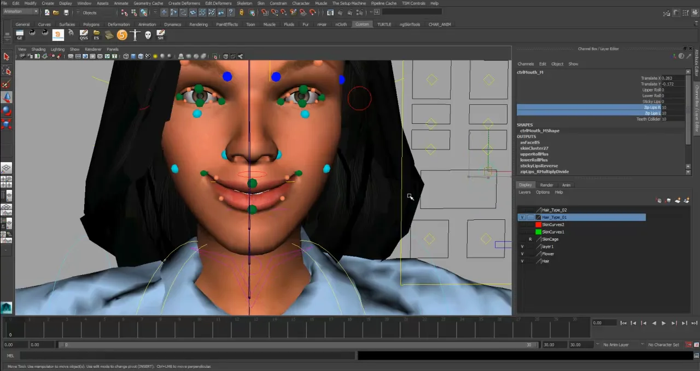Enable wireframe cube display in viewport

(x=126, y=56)
